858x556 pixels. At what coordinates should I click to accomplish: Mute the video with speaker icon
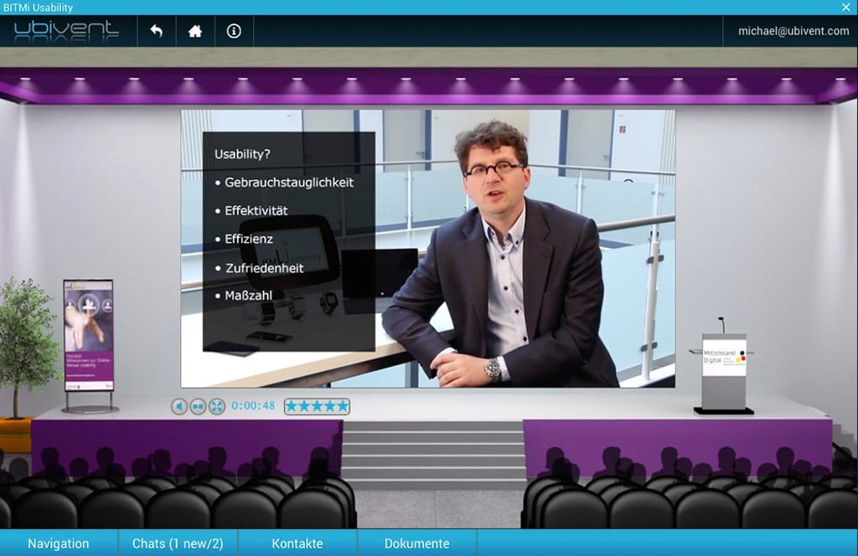pyautogui.click(x=179, y=406)
